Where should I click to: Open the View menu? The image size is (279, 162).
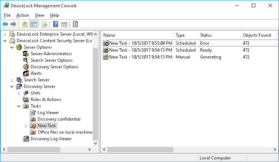pyautogui.click(x=39, y=15)
